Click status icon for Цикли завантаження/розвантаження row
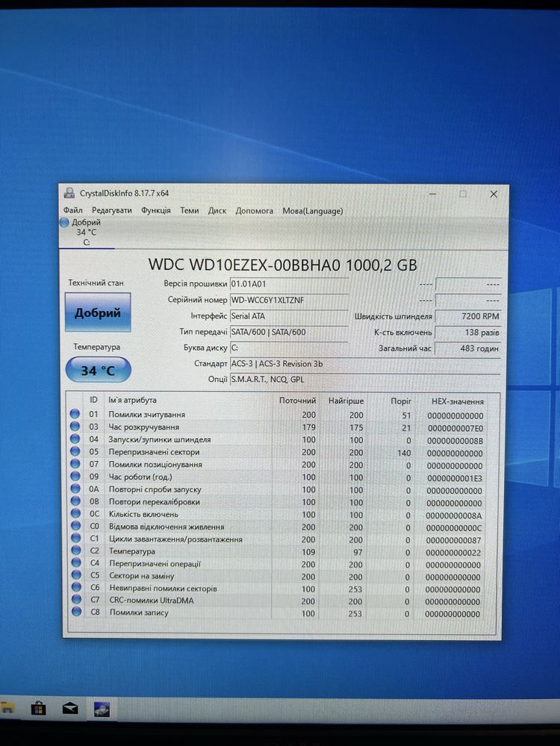 pos(75,539)
